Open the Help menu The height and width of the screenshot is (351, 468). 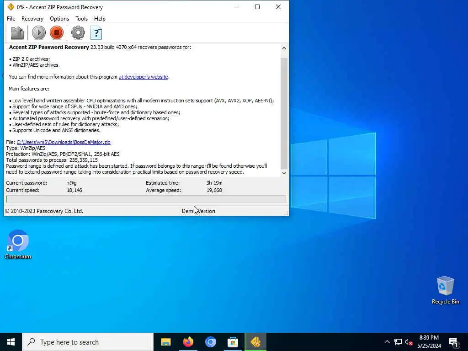100,18
